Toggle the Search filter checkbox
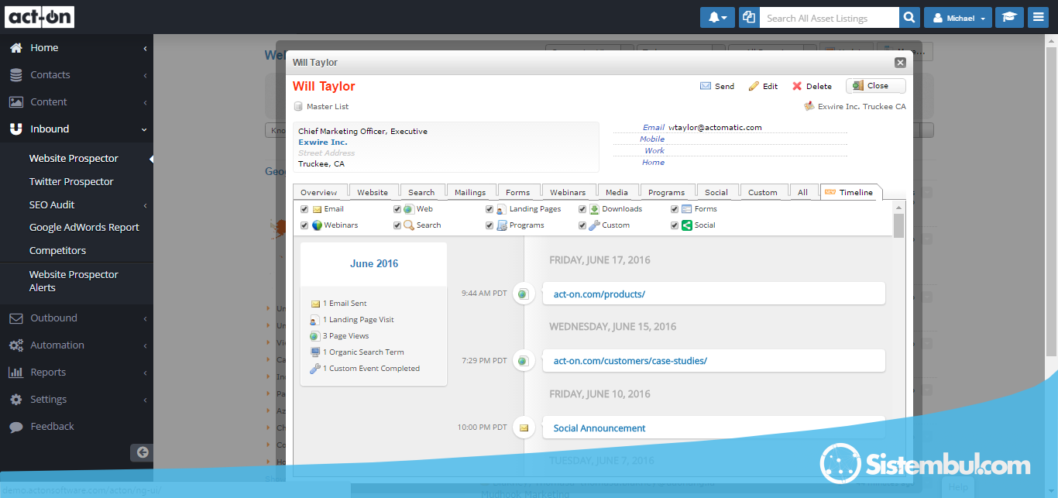 397,225
